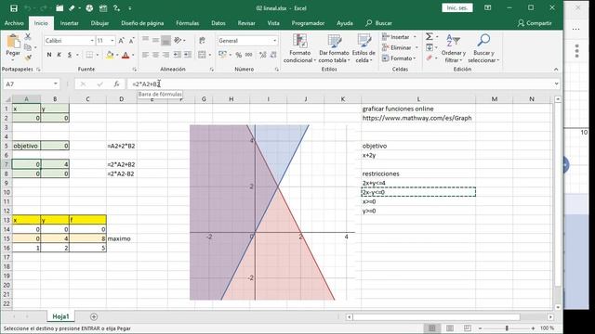The height and width of the screenshot is (334, 595).
Task: Open Buscar y seleccionar menu
Action: (483, 48)
